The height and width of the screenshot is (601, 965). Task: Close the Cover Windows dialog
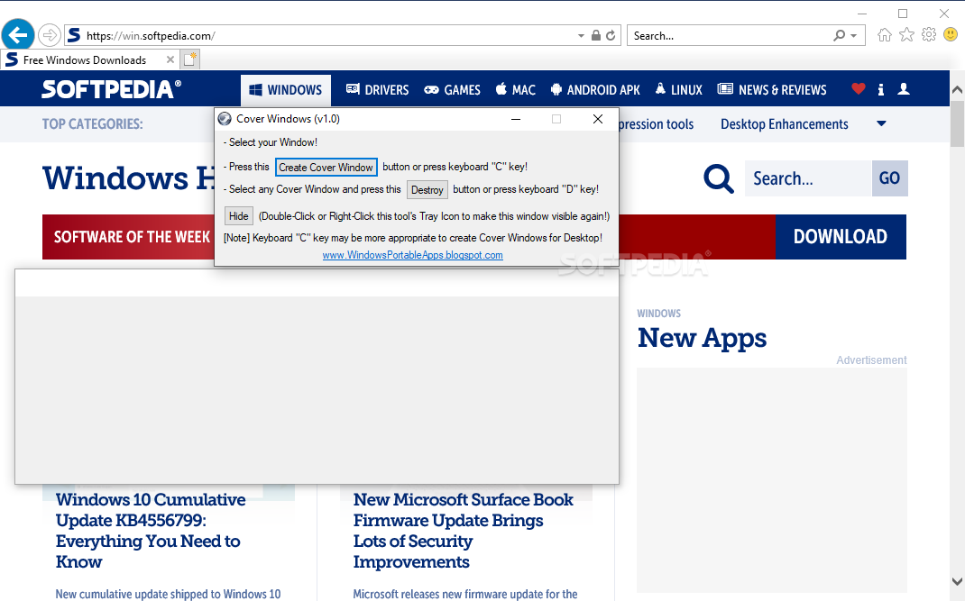point(598,119)
